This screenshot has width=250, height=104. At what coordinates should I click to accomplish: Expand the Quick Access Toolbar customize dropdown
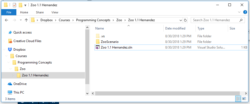25,5
